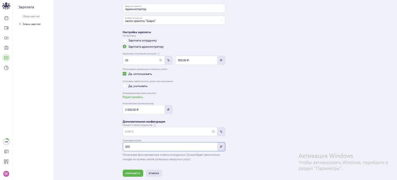Click the octopus logo icon
The height and width of the screenshot is (180, 397).
pyautogui.click(x=6, y=6)
